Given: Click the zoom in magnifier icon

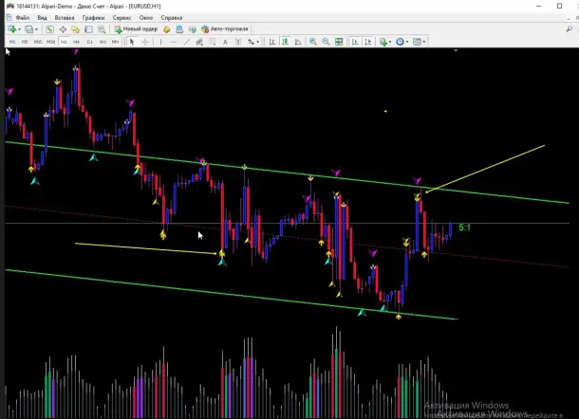Looking at the screenshot, I should pyautogui.click(x=312, y=42).
